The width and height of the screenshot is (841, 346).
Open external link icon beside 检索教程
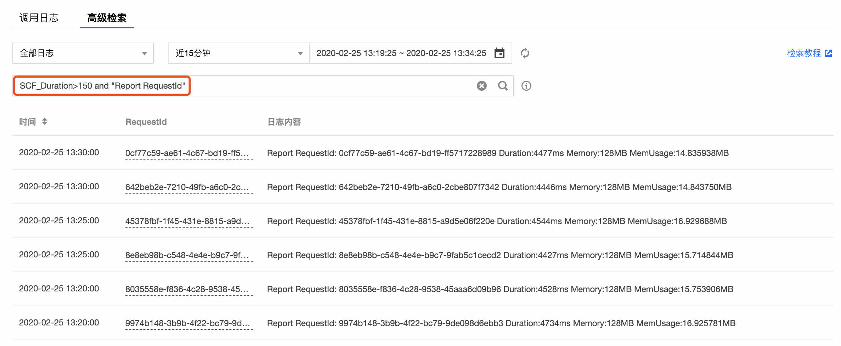(828, 53)
